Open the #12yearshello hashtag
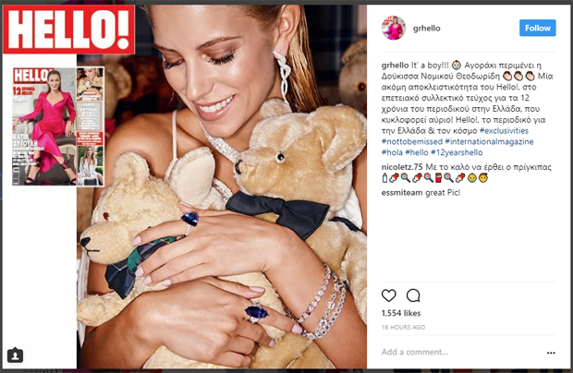This screenshot has height=373, width=573. (x=457, y=152)
